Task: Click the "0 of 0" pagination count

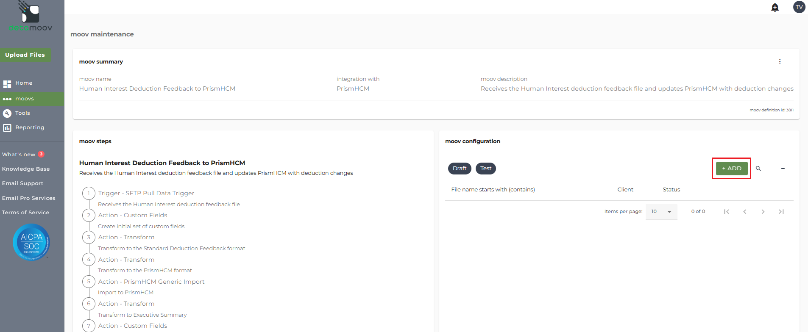Action: pyautogui.click(x=698, y=212)
